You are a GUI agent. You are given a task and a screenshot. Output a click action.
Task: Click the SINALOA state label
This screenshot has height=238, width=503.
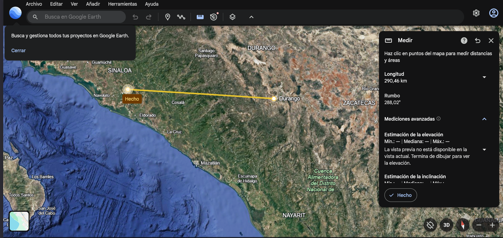point(120,71)
